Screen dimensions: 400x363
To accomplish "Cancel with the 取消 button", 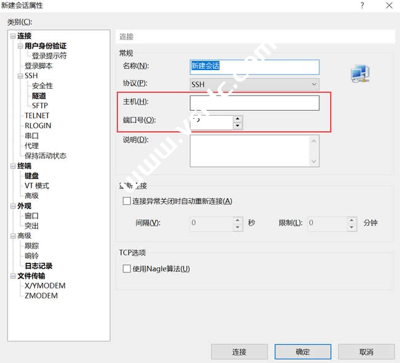I will pyautogui.click(x=366, y=352).
